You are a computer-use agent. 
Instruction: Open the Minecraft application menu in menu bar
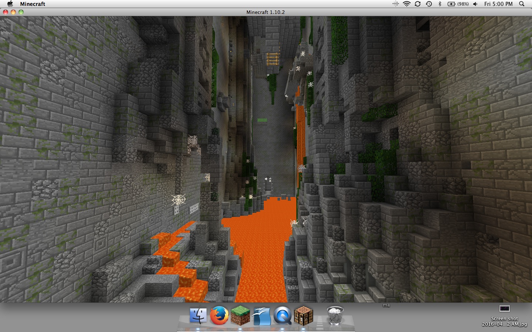pyautogui.click(x=33, y=4)
